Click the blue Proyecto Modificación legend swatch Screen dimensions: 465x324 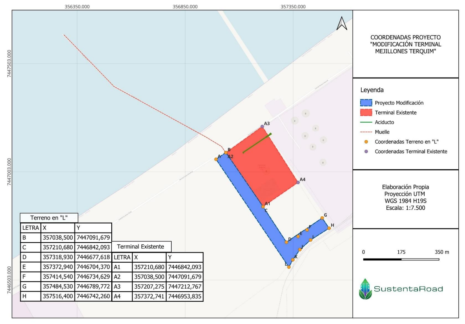coord(366,103)
